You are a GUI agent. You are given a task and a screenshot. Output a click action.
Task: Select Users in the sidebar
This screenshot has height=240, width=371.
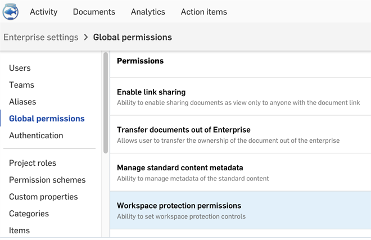20,68
